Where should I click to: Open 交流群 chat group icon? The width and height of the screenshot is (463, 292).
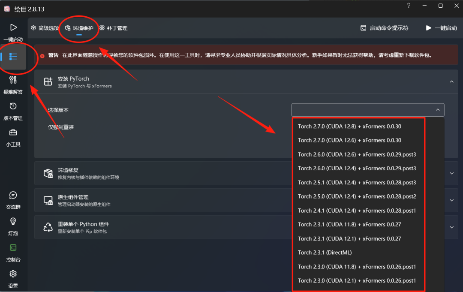(13, 196)
